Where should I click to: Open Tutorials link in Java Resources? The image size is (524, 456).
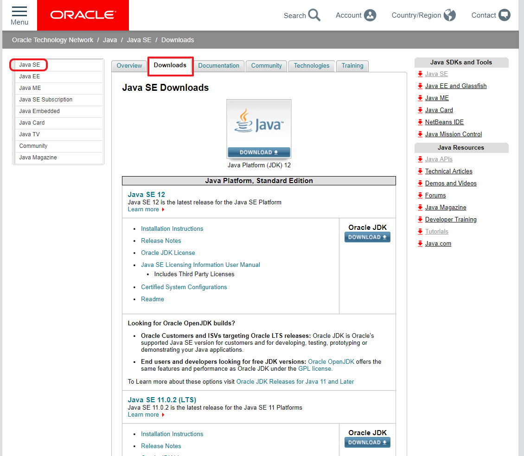[x=436, y=232]
